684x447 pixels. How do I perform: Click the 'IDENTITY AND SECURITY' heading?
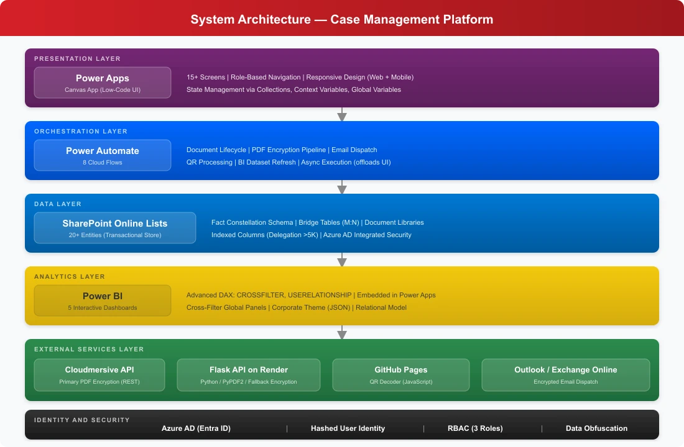coord(82,420)
